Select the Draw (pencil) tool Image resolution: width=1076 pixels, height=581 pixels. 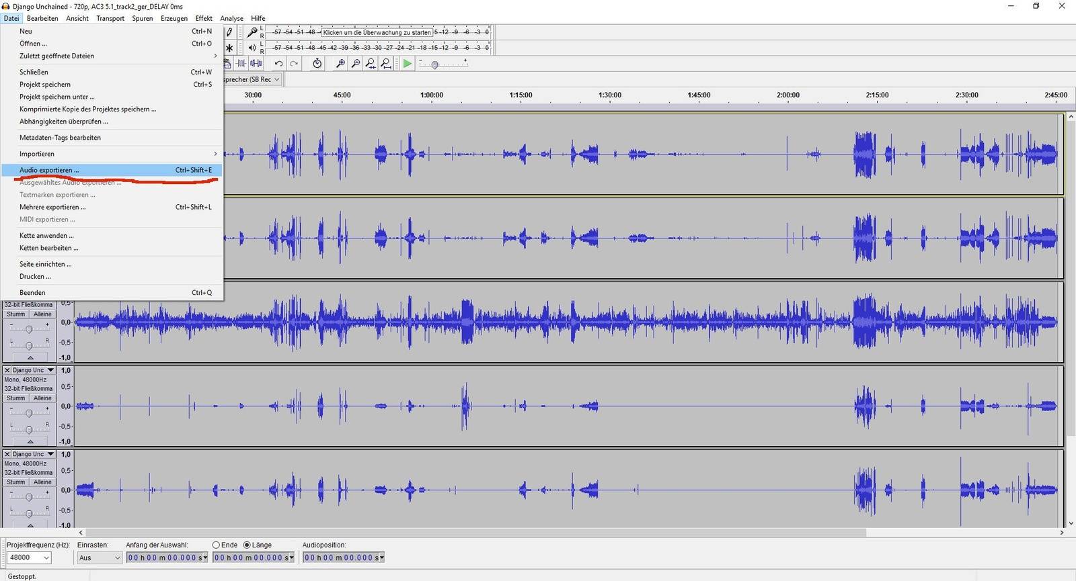coord(229,32)
